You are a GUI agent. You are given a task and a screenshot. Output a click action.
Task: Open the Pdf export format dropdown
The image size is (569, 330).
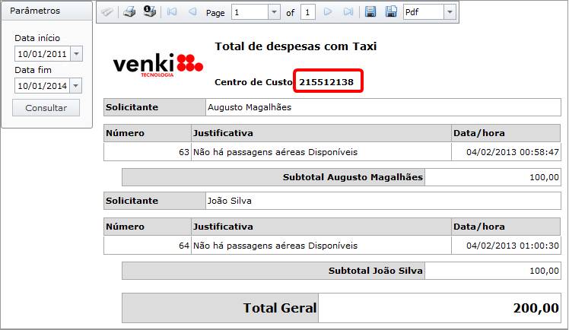[x=449, y=12]
